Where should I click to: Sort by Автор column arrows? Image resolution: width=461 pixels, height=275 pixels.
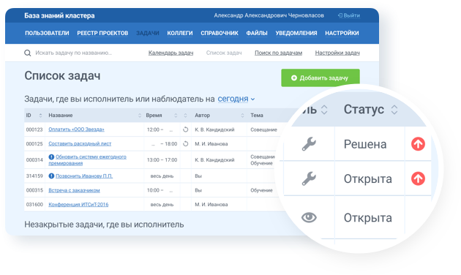click(242, 116)
